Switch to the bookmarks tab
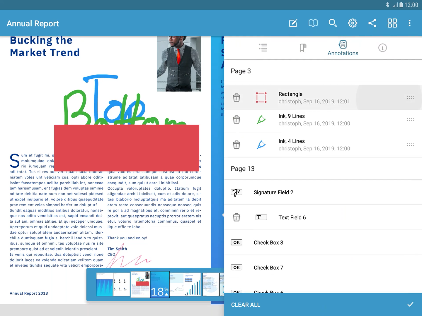The width and height of the screenshot is (422, 316). tap(303, 48)
